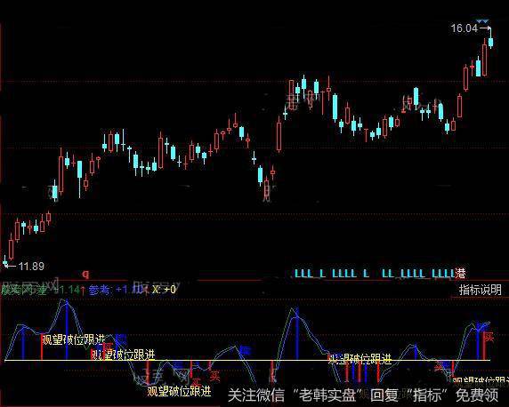Click the green +1.14 indicator value
Image resolution: width=509 pixels, height=407 pixels.
67,290
